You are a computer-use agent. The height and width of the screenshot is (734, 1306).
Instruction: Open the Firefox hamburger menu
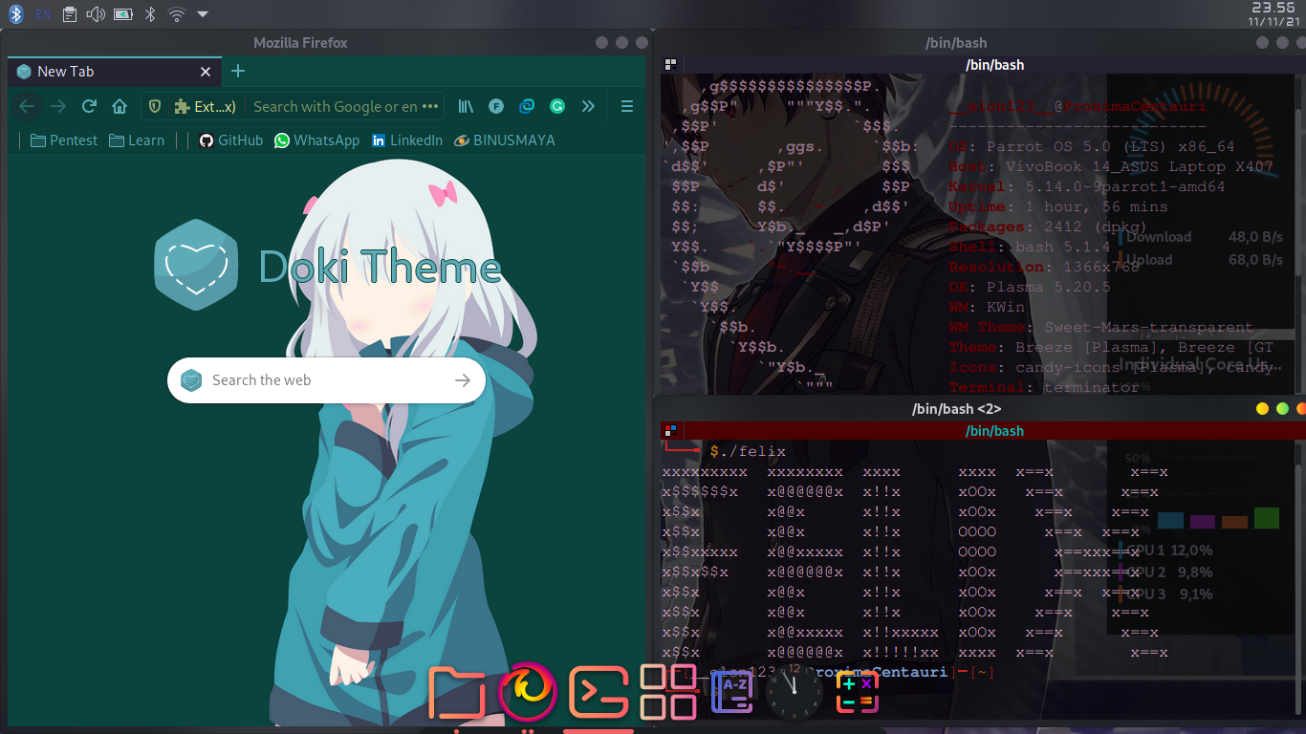point(627,106)
